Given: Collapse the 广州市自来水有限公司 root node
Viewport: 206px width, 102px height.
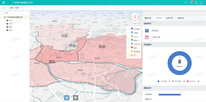Looking at the screenshot, I should point(1,17).
